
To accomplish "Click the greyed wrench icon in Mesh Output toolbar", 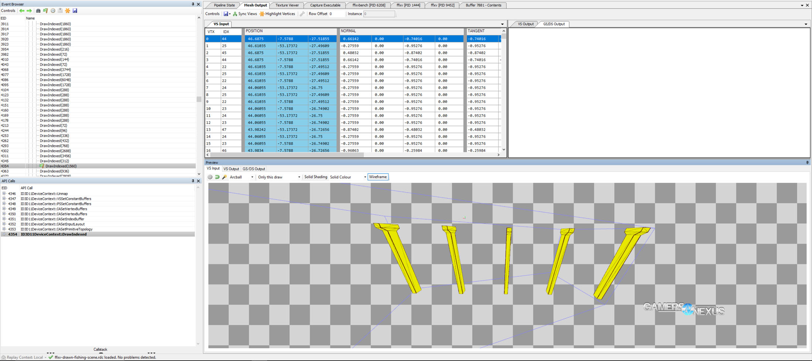I will 302,14.
